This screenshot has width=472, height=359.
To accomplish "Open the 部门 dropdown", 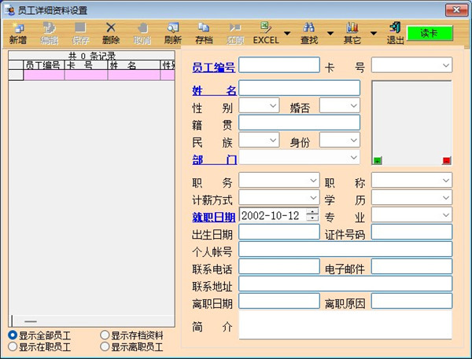I will click(300, 157).
